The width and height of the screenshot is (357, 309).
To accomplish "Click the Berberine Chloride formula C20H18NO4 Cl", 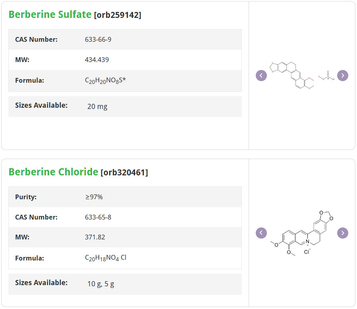I will [x=106, y=258].
